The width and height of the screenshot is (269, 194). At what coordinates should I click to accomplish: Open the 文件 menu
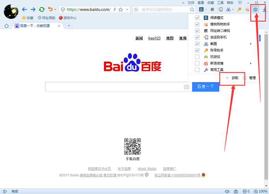191,3
